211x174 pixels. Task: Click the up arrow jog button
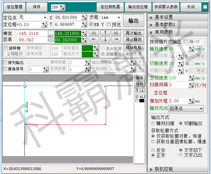pyautogui.click(x=105, y=33)
